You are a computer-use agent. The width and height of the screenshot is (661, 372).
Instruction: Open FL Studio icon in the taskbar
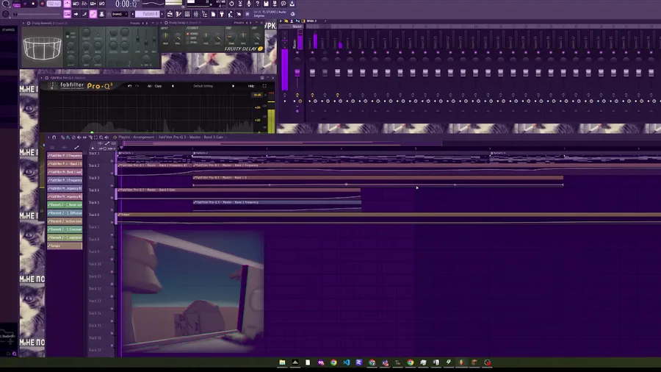[x=461, y=362]
